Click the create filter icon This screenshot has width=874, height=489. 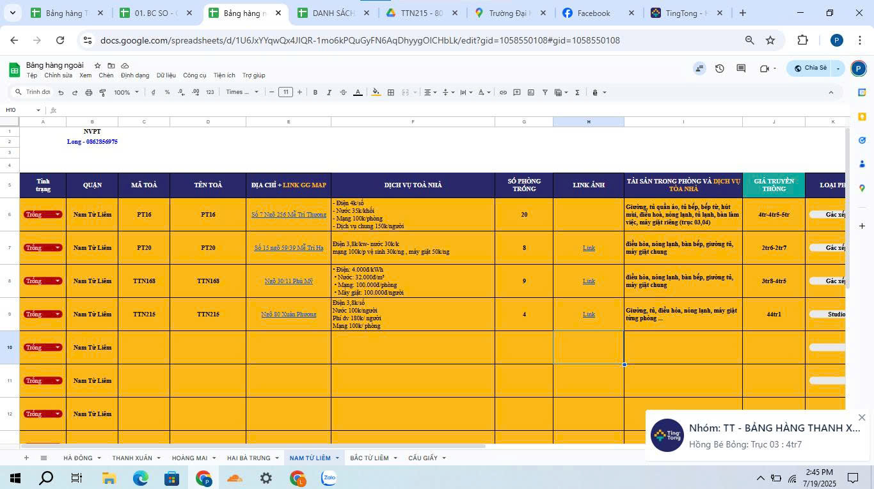pyautogui.click(x=545, y=93)
